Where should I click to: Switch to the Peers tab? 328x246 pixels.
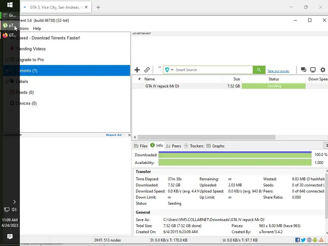pos(173,146)
